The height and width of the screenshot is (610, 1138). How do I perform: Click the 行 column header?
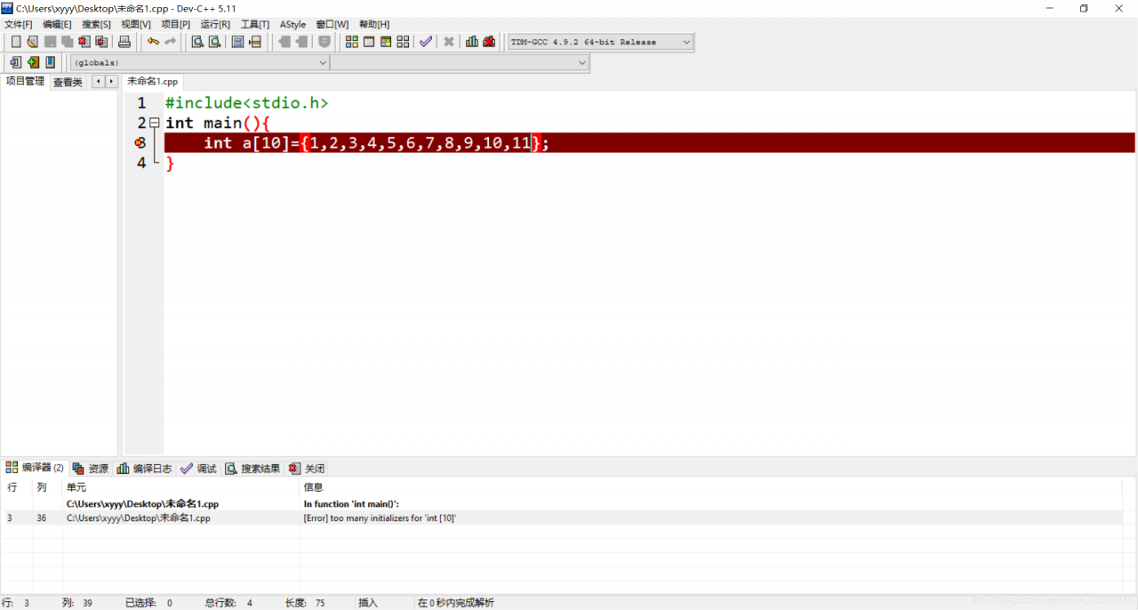(x=12, y=487)
